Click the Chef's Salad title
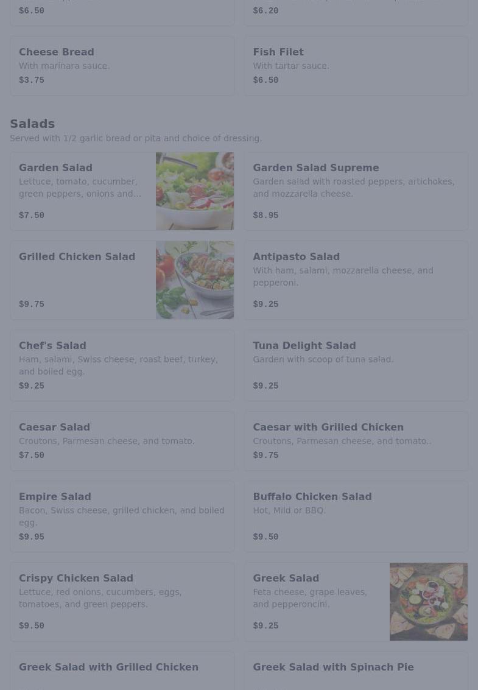This screenshot has width=478, height=690. [x=52, y=345]
